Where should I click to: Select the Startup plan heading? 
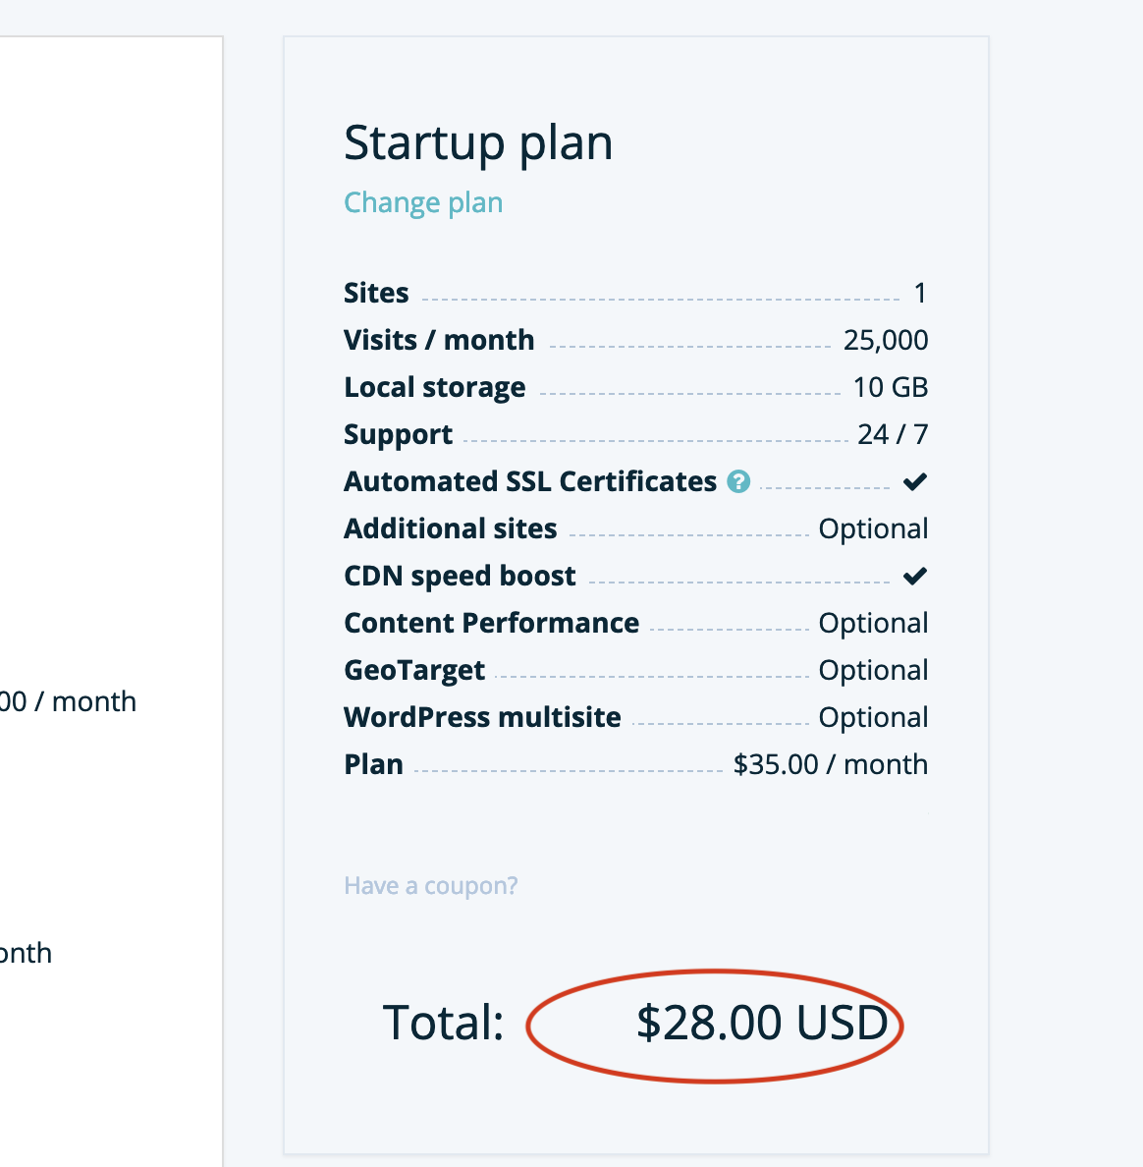478,143
